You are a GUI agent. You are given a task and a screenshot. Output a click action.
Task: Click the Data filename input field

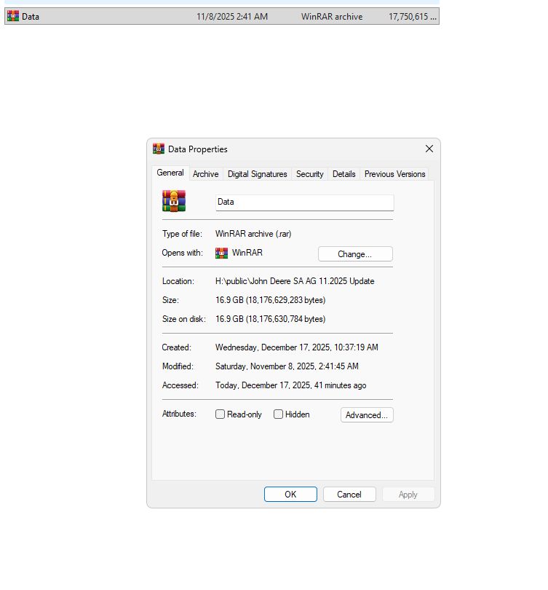pos(304,202)
